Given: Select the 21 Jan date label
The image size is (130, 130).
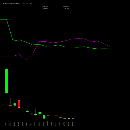Looking at the screenshot, I should pyautogui.click(x=6, y=124).
